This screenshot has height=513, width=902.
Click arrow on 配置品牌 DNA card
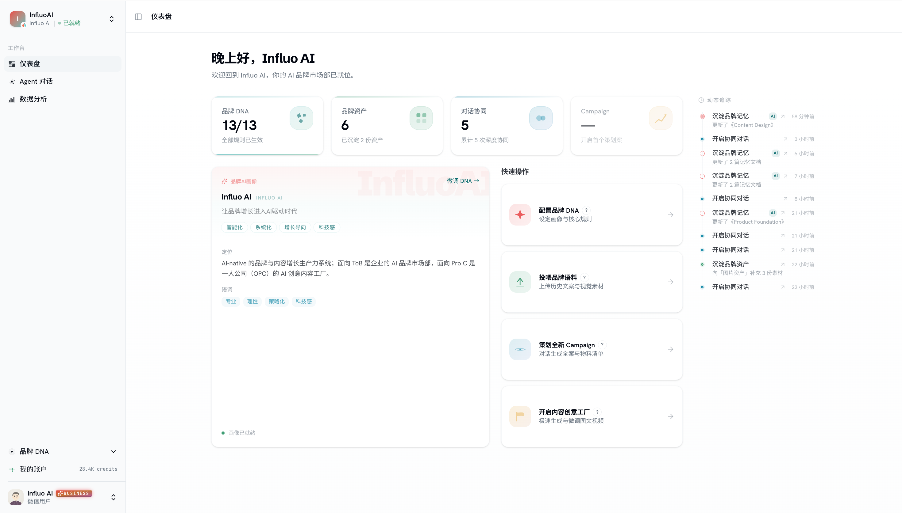coord(671,215)
